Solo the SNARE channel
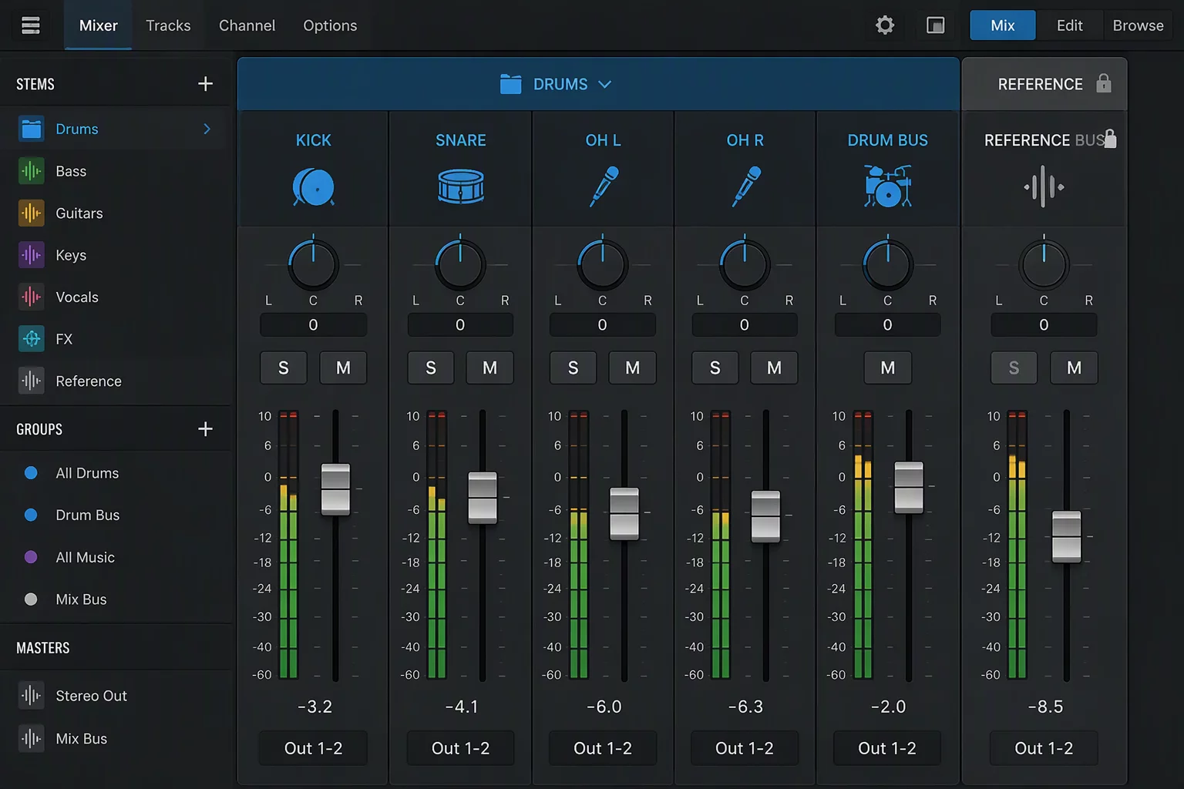The height and width of the screenshot is (789, 1184). [431, 368]
